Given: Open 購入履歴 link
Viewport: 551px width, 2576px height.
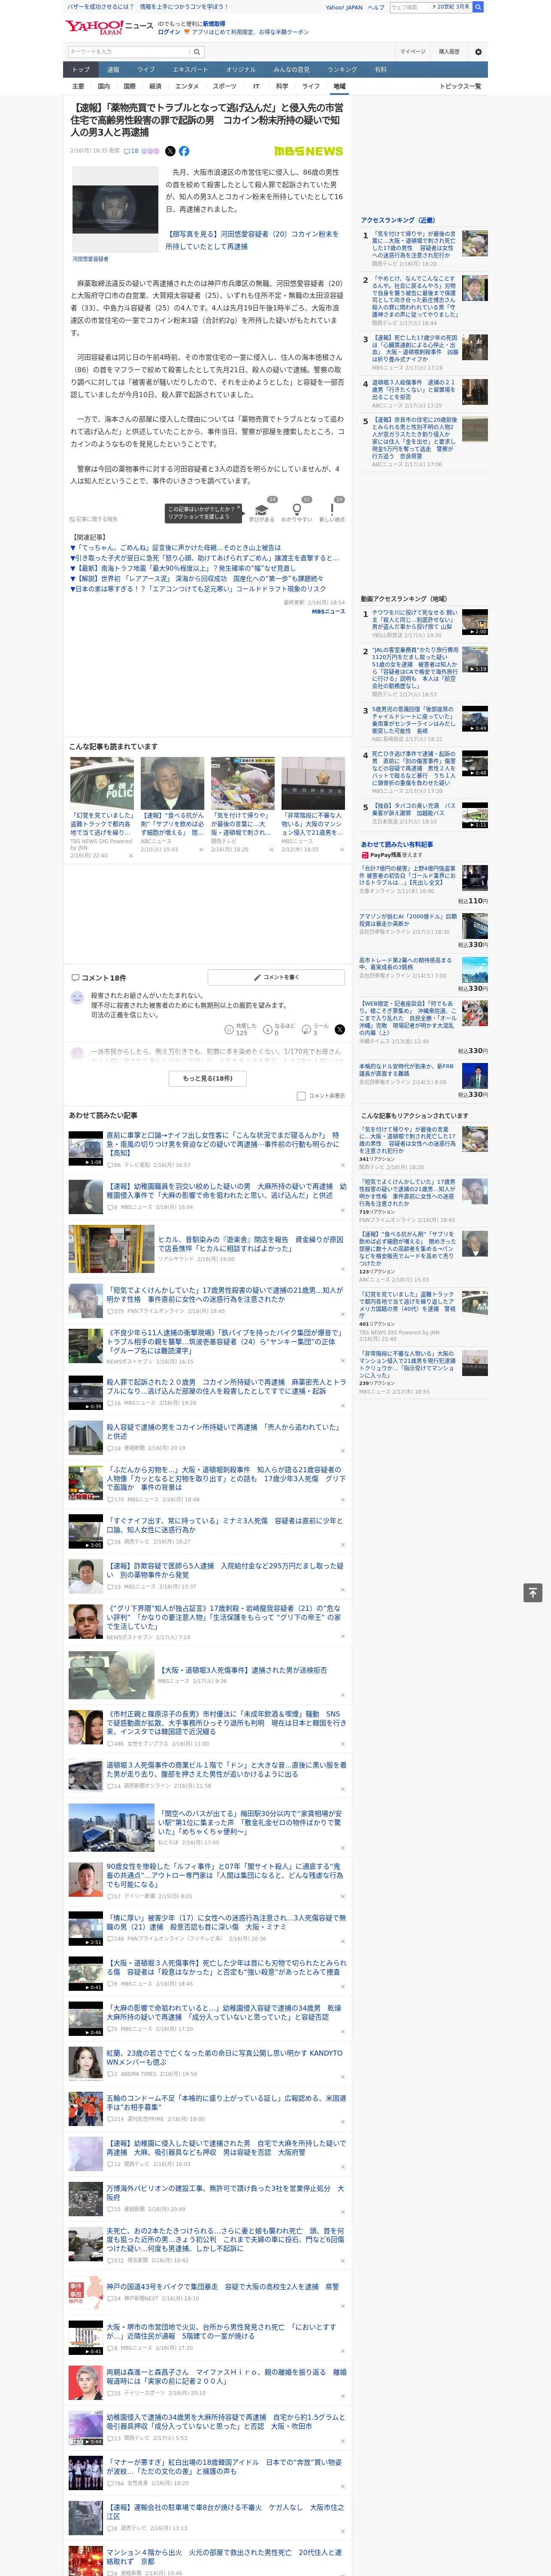Looking at the screenshot, I should 449,52.
